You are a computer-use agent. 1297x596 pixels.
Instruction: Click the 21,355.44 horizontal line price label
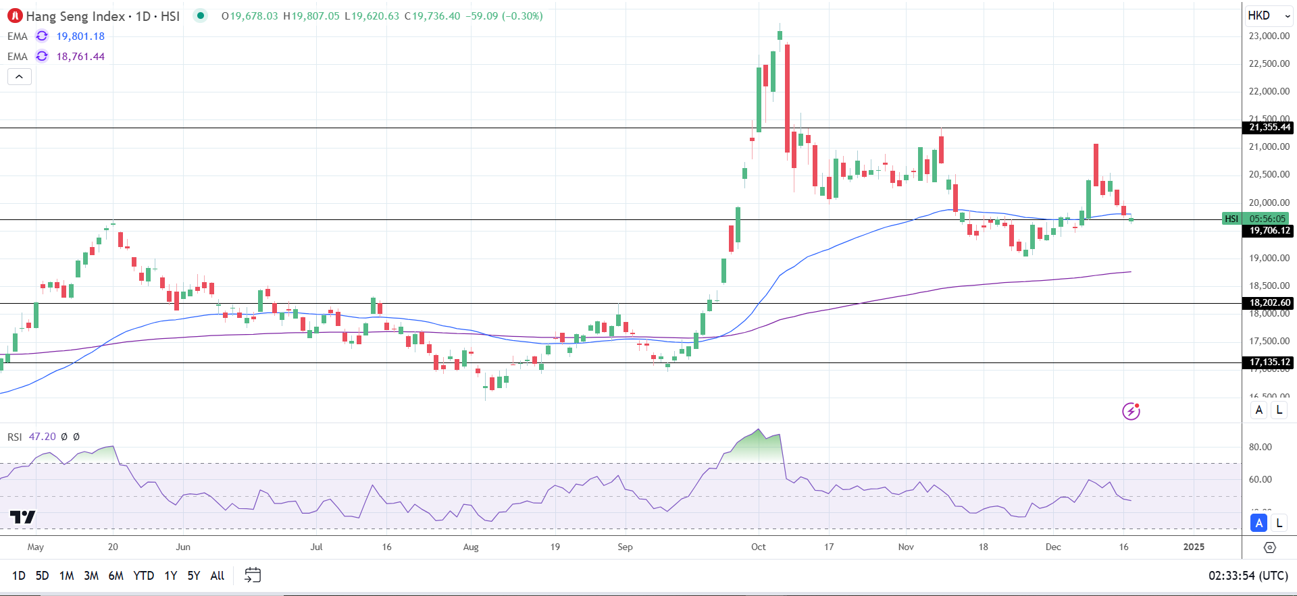(x=1269, y=128)
